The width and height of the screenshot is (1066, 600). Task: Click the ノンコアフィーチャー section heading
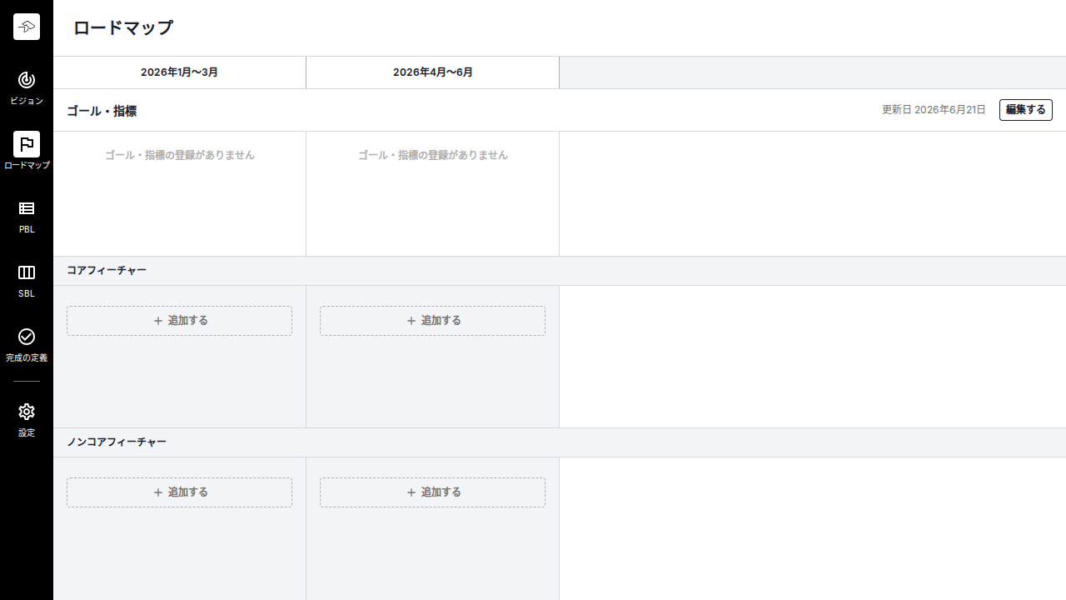tap(117, 442)
